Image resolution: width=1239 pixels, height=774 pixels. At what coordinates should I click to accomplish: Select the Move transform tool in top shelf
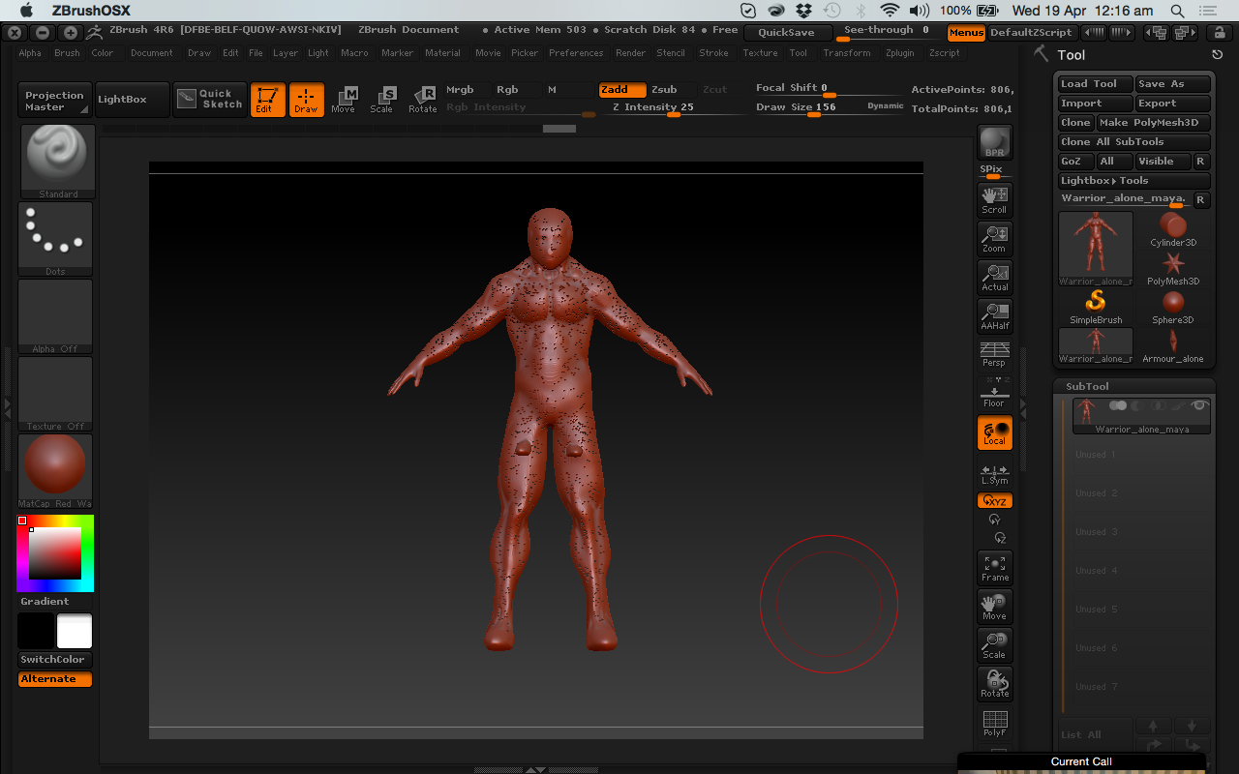tap(344, 100)
